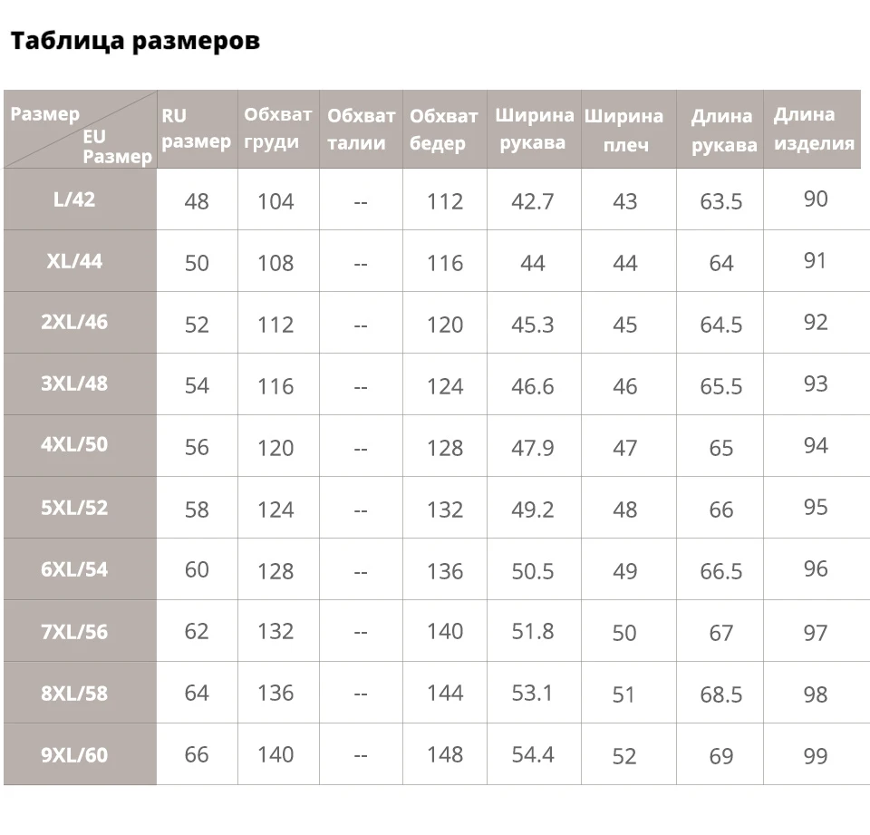Click the "Обхват талии" column header
Screen dimensions: 870x835
pyautogui.click(x=361, y=129)
